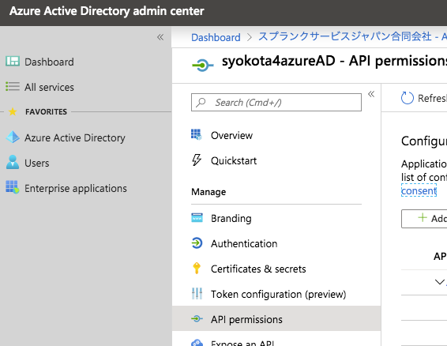Click the Enterprise applications grid icon
447x346 pixels.
point(13,187)
